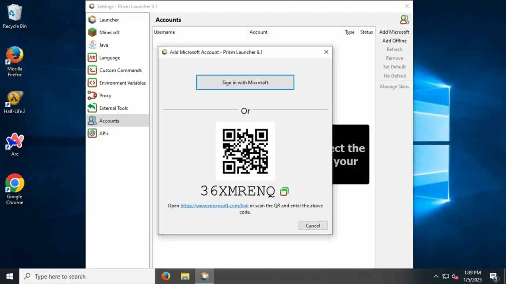Click the External Tools arrow icon
The height and width of the screenshot is (284, 506).
click(x=92, y=108)
